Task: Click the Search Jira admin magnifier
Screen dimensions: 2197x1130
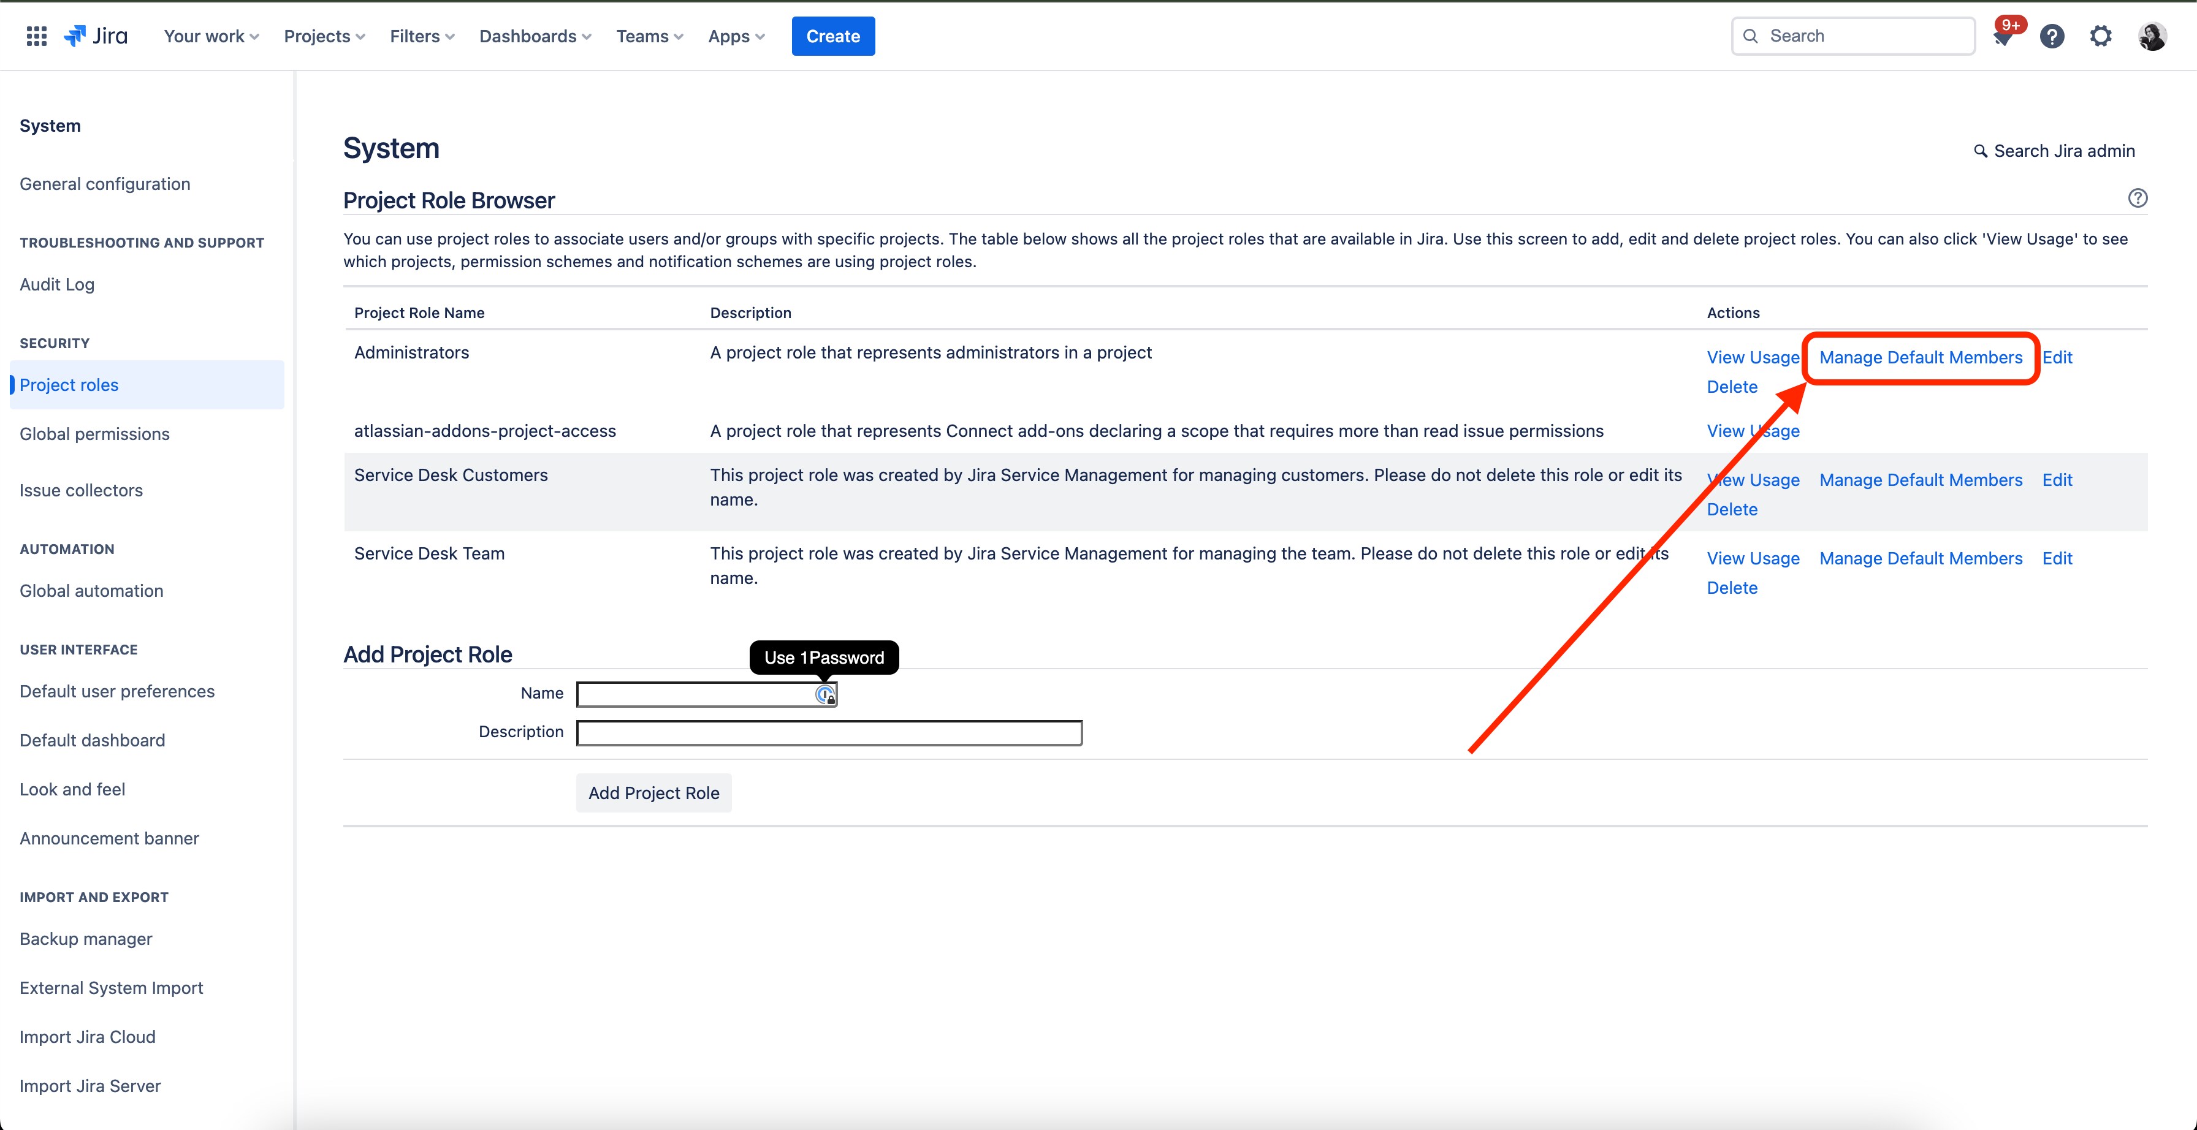Action: point(1981,151)
